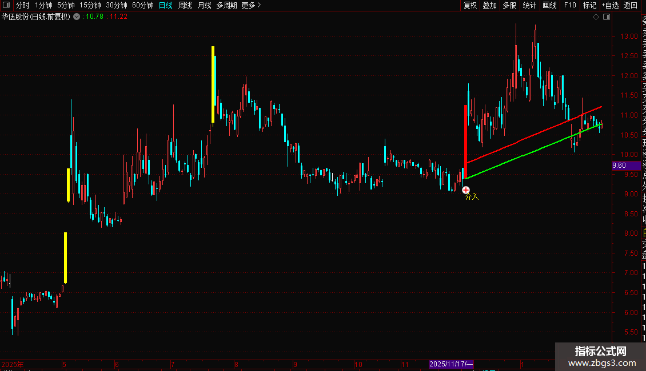This screenshot has width=646, height=371.
Task: Switch to 月线 monthly chart
Action: (204, 5)
